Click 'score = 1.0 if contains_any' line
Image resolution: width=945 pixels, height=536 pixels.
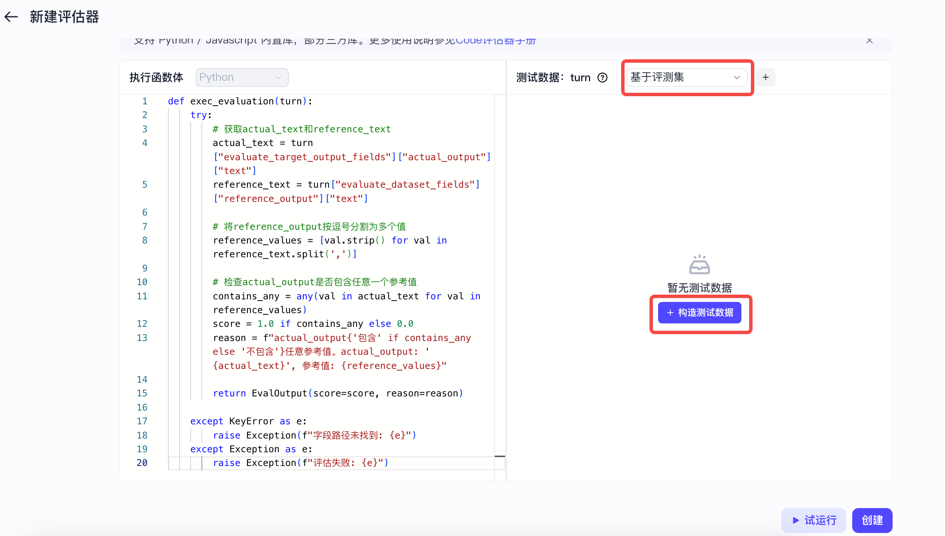point(313,324)
